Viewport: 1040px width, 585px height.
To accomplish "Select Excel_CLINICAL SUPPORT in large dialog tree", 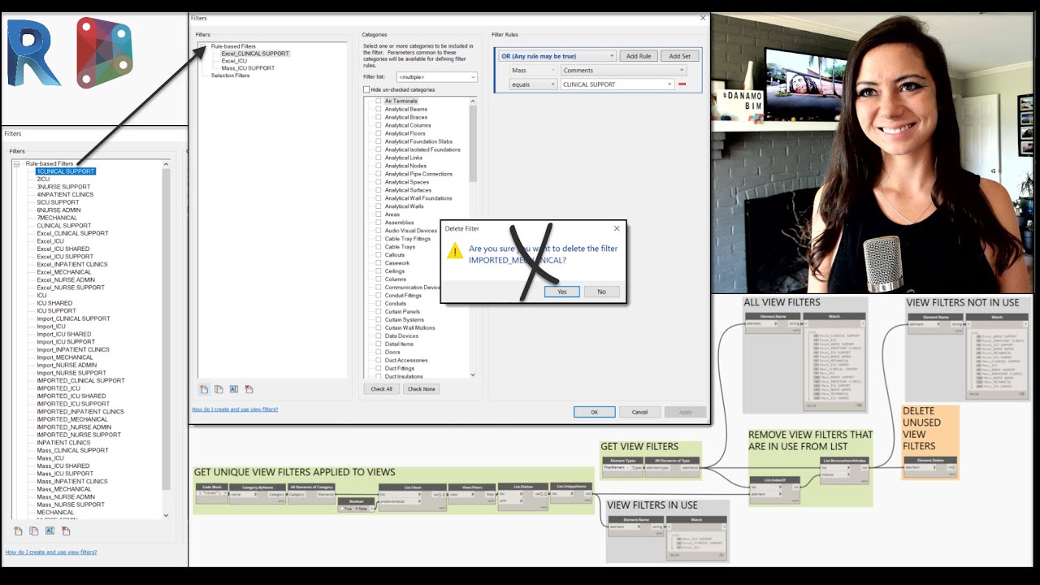I will coord(255,54).
